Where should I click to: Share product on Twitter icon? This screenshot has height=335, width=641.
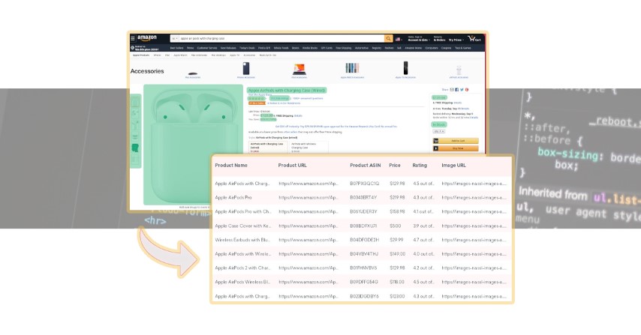[x=462, y=90]
